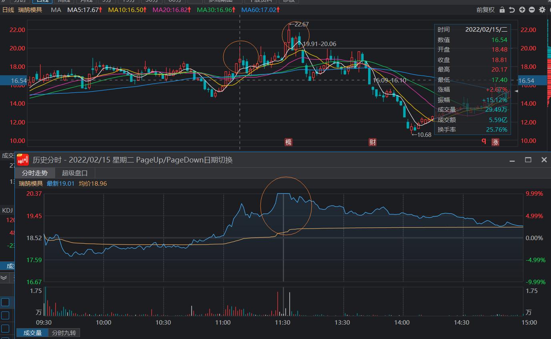The height and width of the screenshot is (339, 551).
Task: Click the 财 marker below the K-line chart
Action: pos(373,142)
